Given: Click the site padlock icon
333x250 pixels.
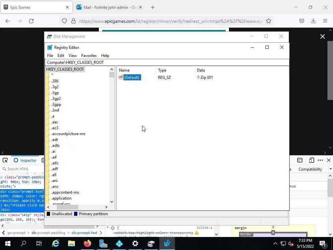Looking at the screenshot, I should point(73,21).
